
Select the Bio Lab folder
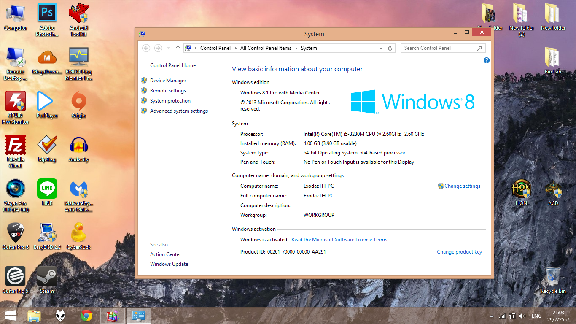click(x=553, y=61)
